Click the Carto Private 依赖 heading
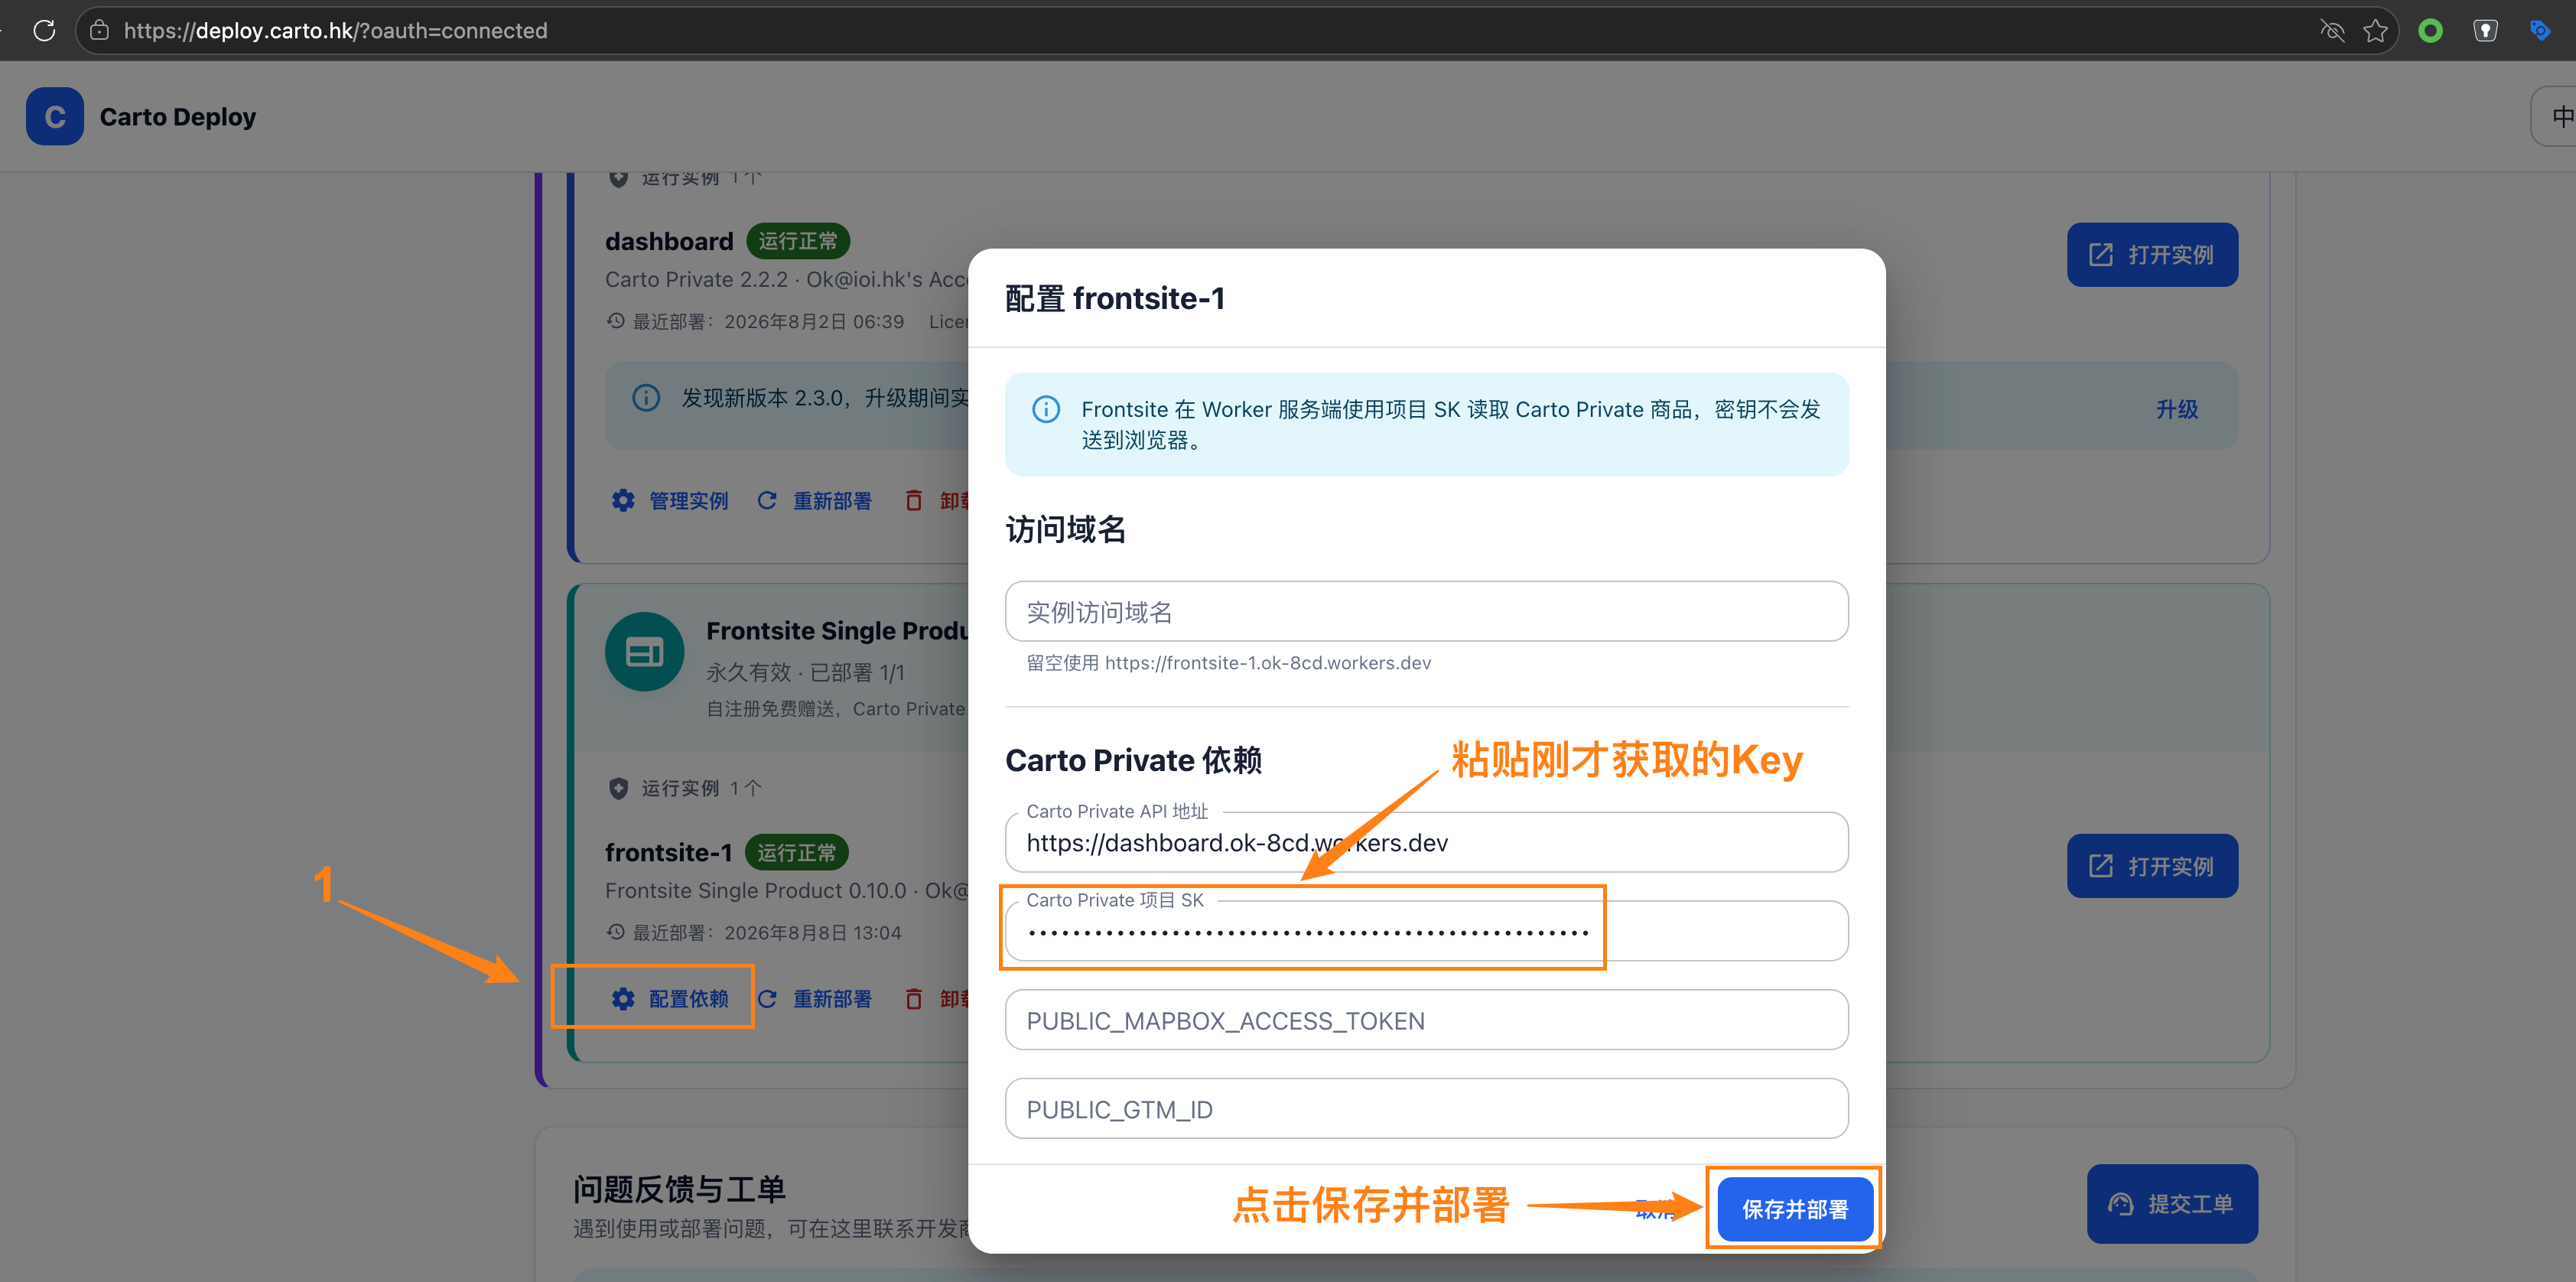 click(x=1133, y=760)
